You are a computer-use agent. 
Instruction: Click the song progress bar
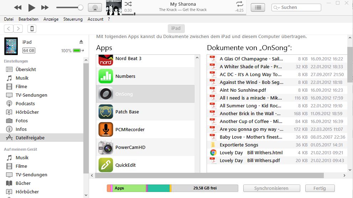[x=184, y=15]
